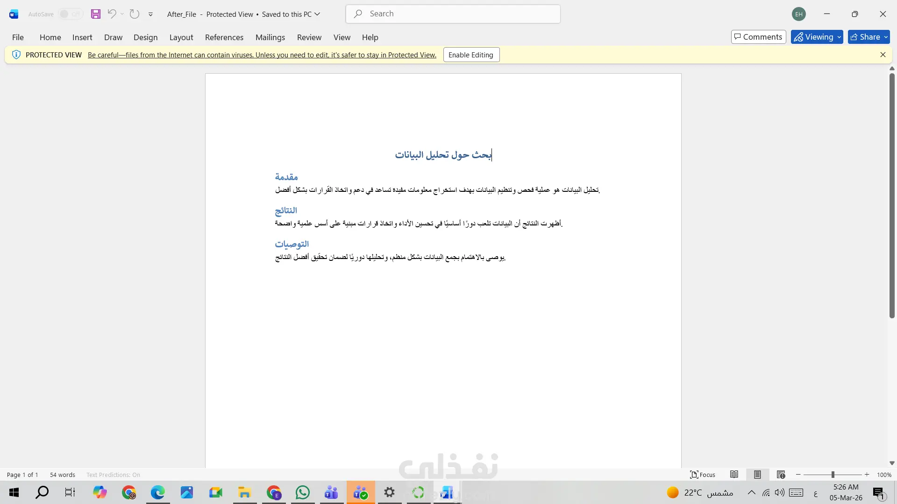This screenshot has width=897, height=504.
Task: Click the Save icon in title bar
Action: point(96,14)
